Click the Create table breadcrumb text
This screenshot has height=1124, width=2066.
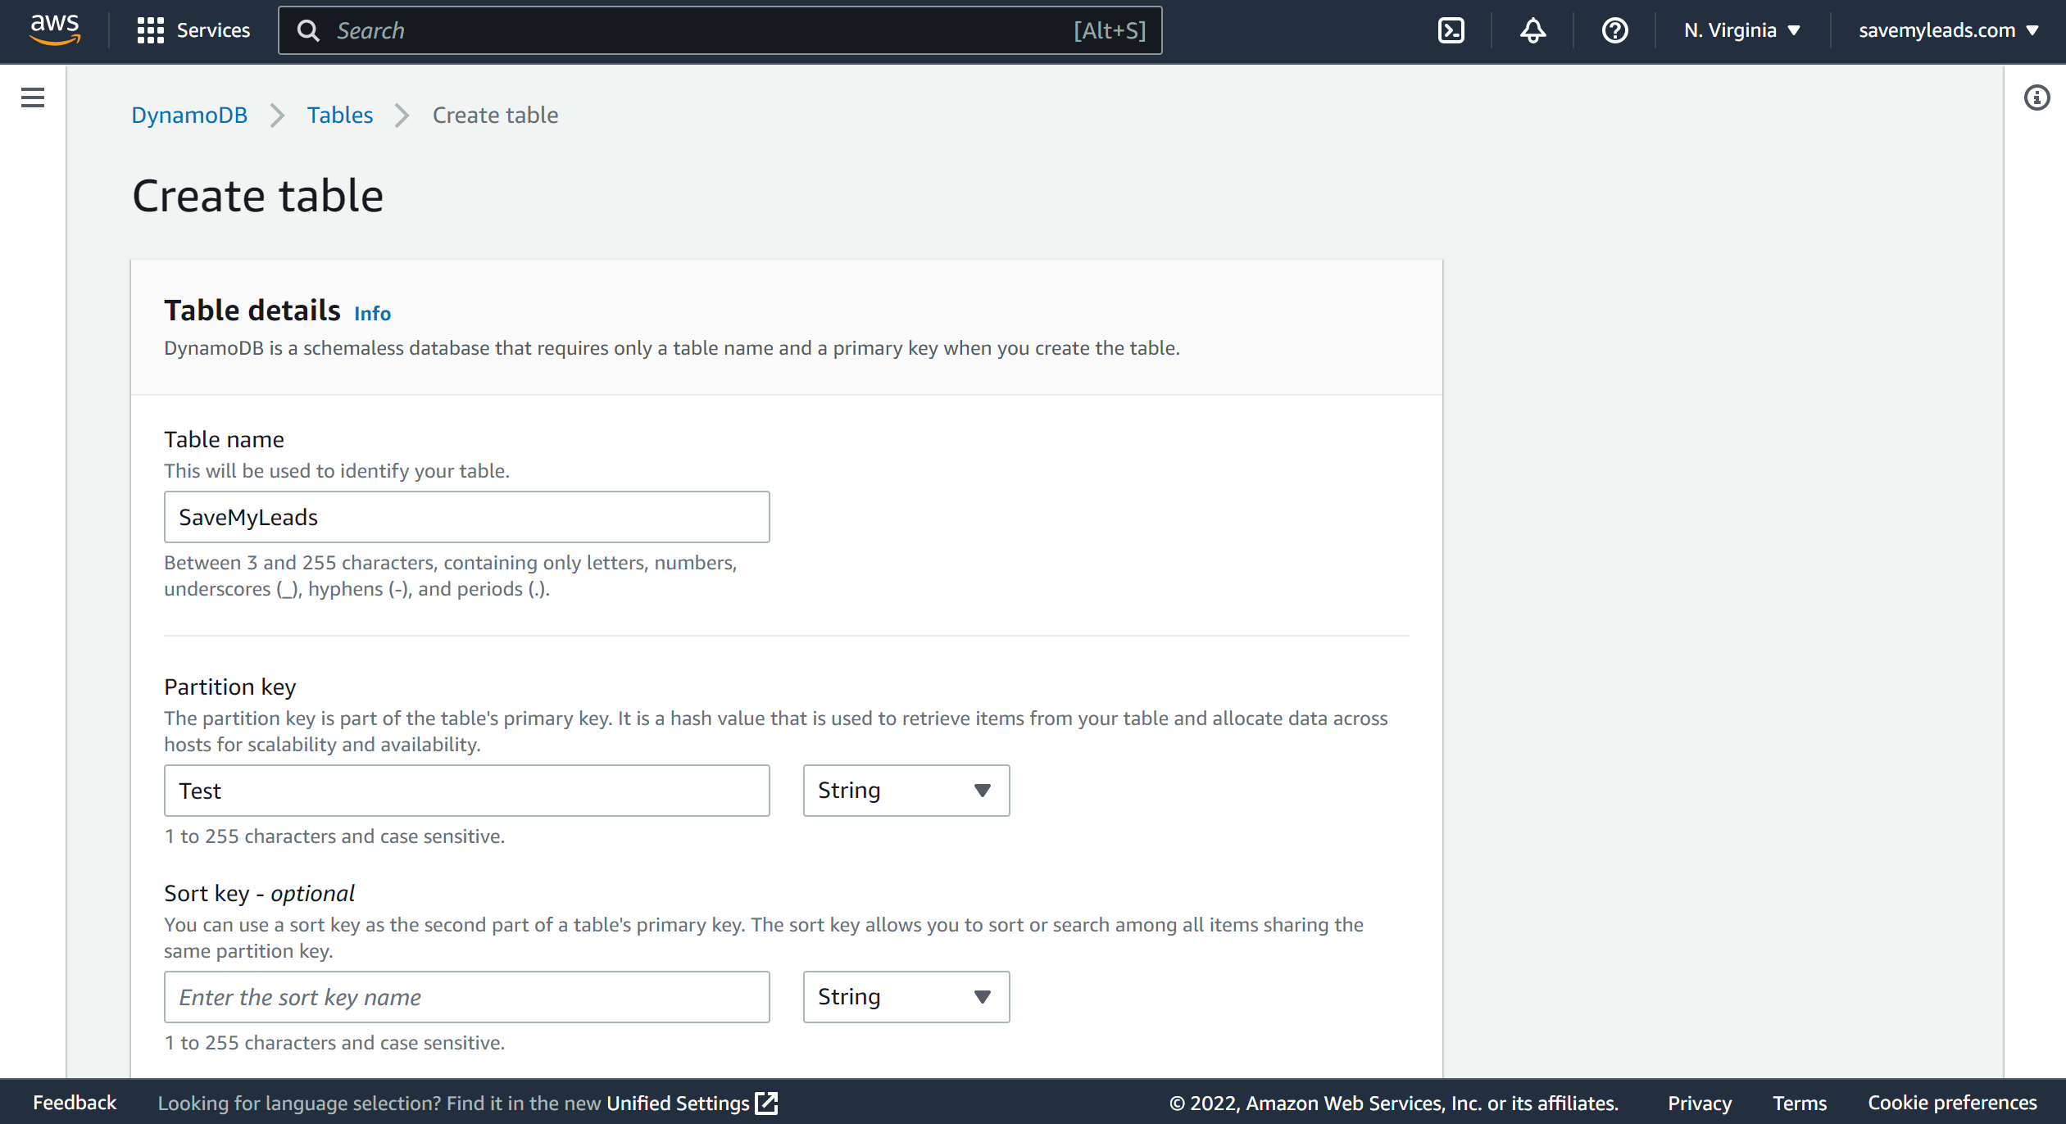[x=495, y=115]
